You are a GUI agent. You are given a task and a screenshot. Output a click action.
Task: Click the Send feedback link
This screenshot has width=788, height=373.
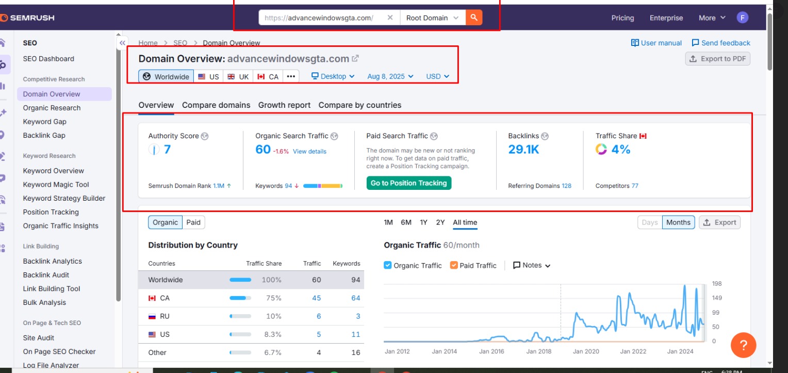721,43
